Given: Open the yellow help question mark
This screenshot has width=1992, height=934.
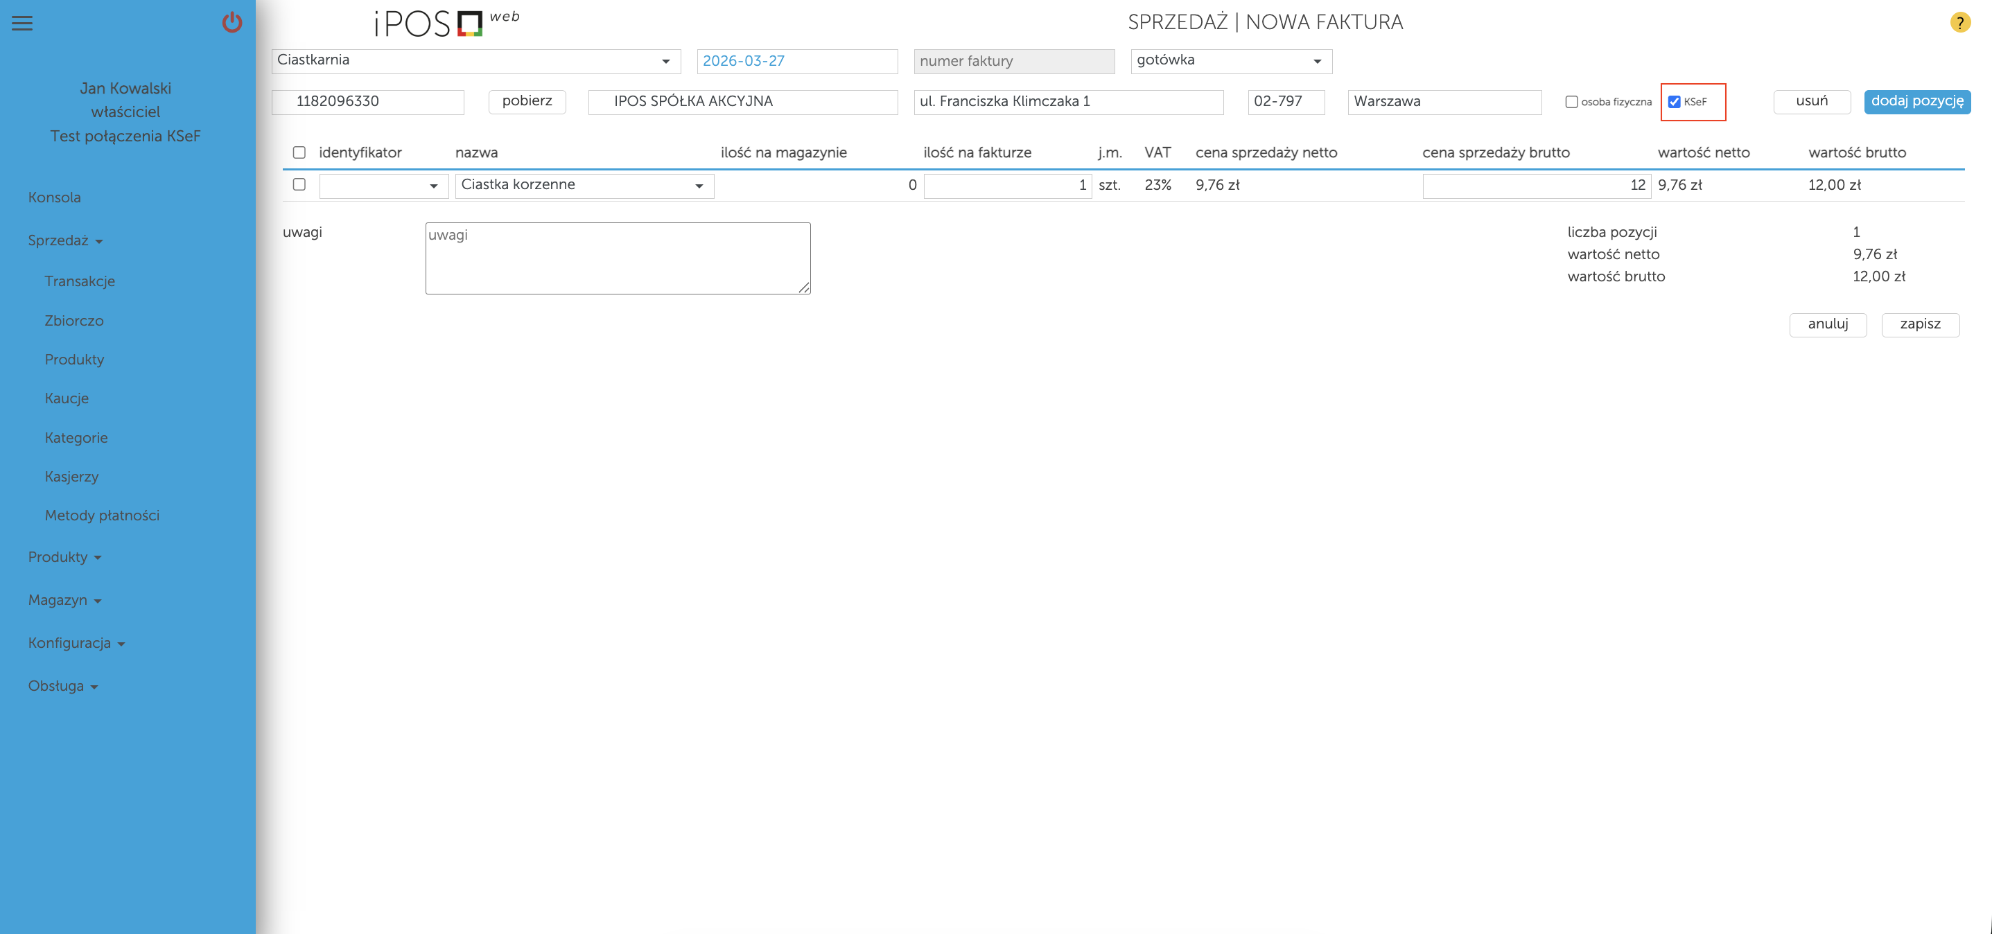Looking at the screenshot, I should 1959,22.
